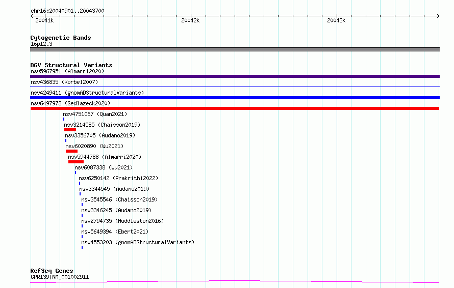The width and height of the screenshot is (454, 288).
Task: Open nsv4553203 (gnomADStructuralVariants) label
Action: [138, 242]
